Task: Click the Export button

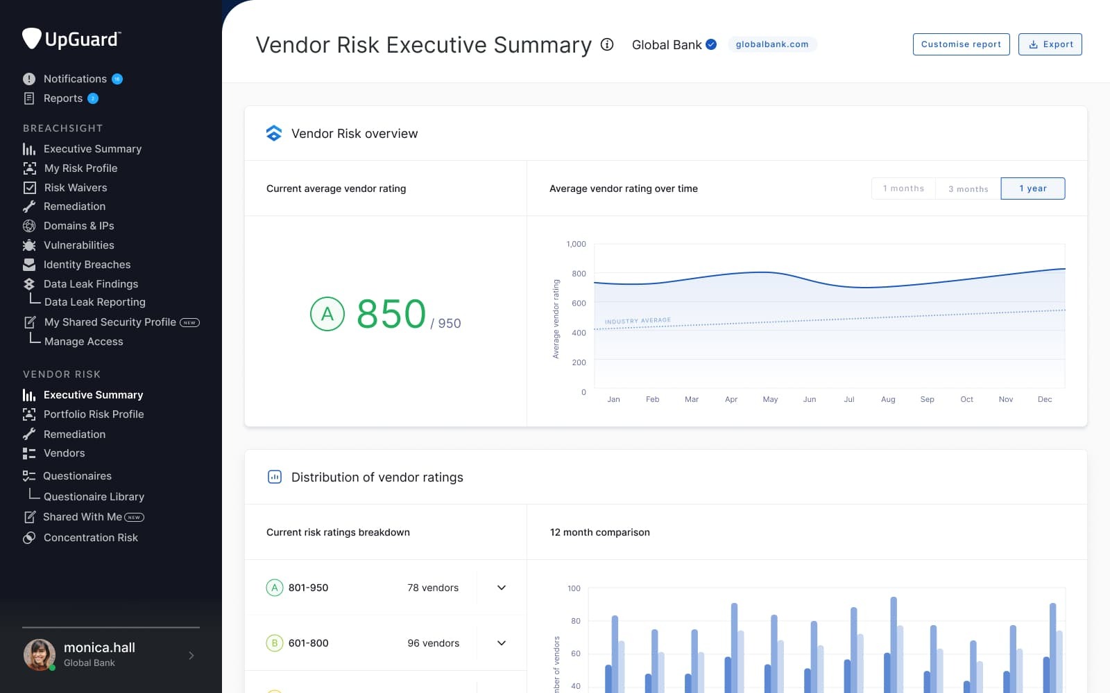Action: click(1050, 44)
